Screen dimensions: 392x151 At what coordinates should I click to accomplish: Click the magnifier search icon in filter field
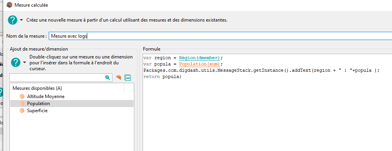108,78
